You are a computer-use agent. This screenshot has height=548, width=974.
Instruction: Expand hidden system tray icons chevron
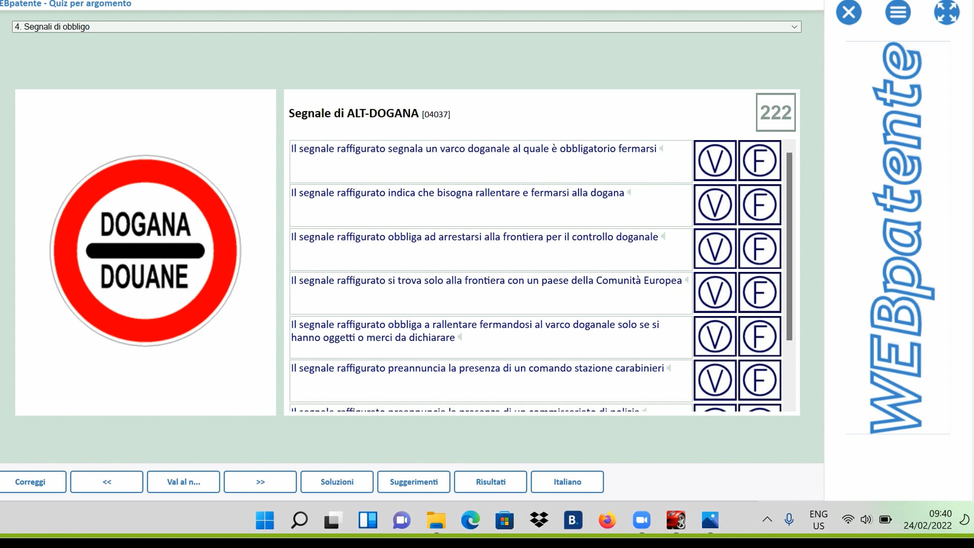tap(767, 520)
